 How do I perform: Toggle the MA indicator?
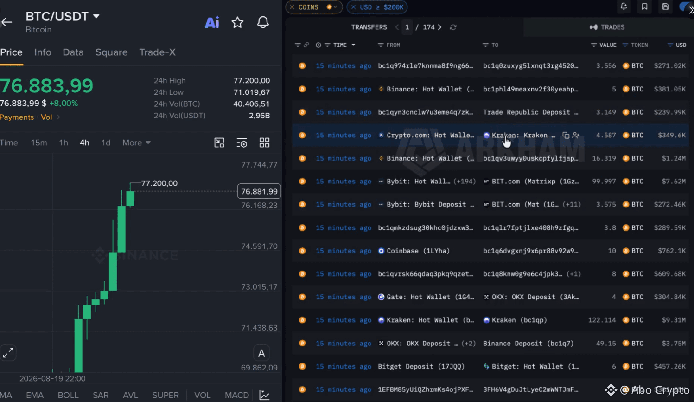click(x=6, y=395)
